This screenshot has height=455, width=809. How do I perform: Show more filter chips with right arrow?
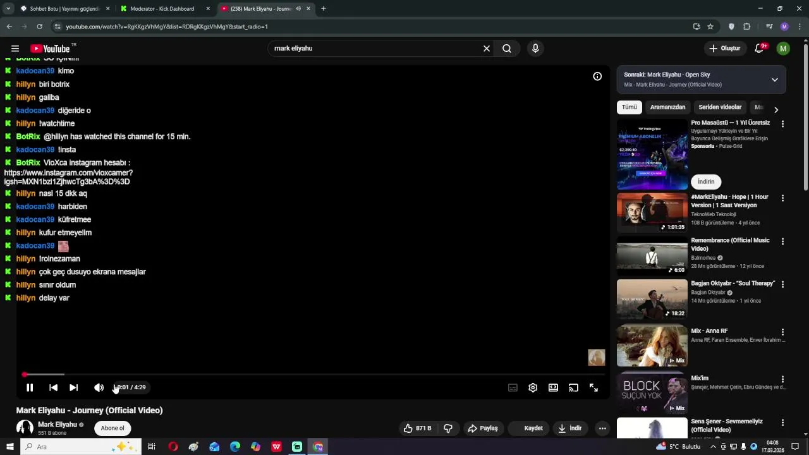click(x=776, y=109)
